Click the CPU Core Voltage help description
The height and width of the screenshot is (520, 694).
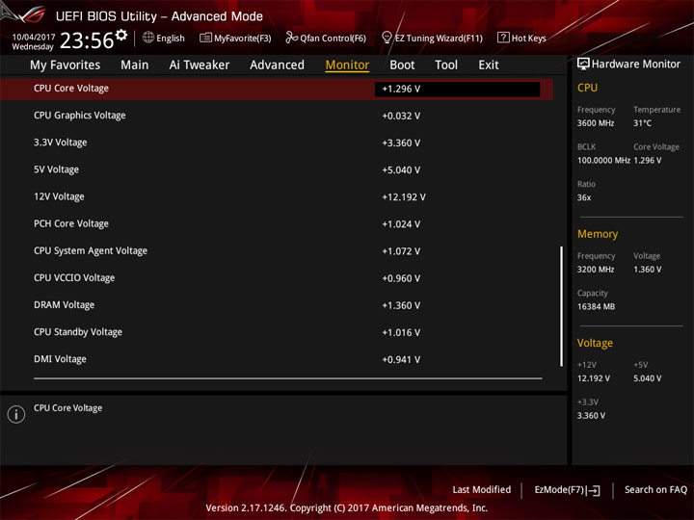tap(67, 408)
